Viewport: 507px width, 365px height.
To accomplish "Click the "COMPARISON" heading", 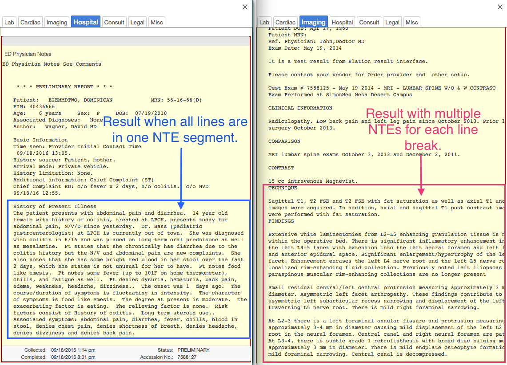I will (x=284, y=141).
